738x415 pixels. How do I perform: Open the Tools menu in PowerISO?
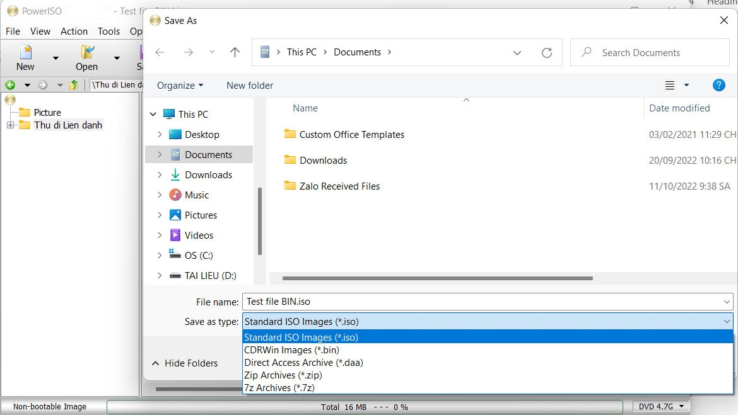coord(108,31)
